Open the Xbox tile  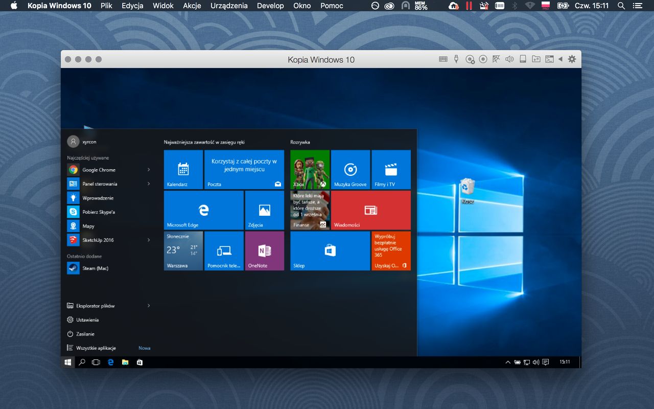[x=310, y=170]
